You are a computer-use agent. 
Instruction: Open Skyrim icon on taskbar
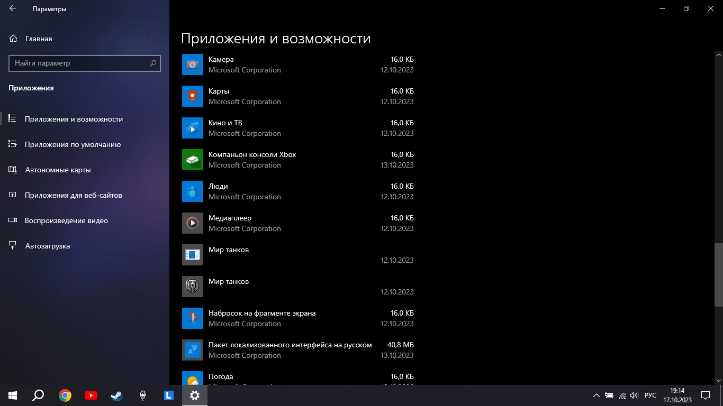click(x=142, y=395)
